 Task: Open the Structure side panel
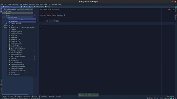point(1,82)
